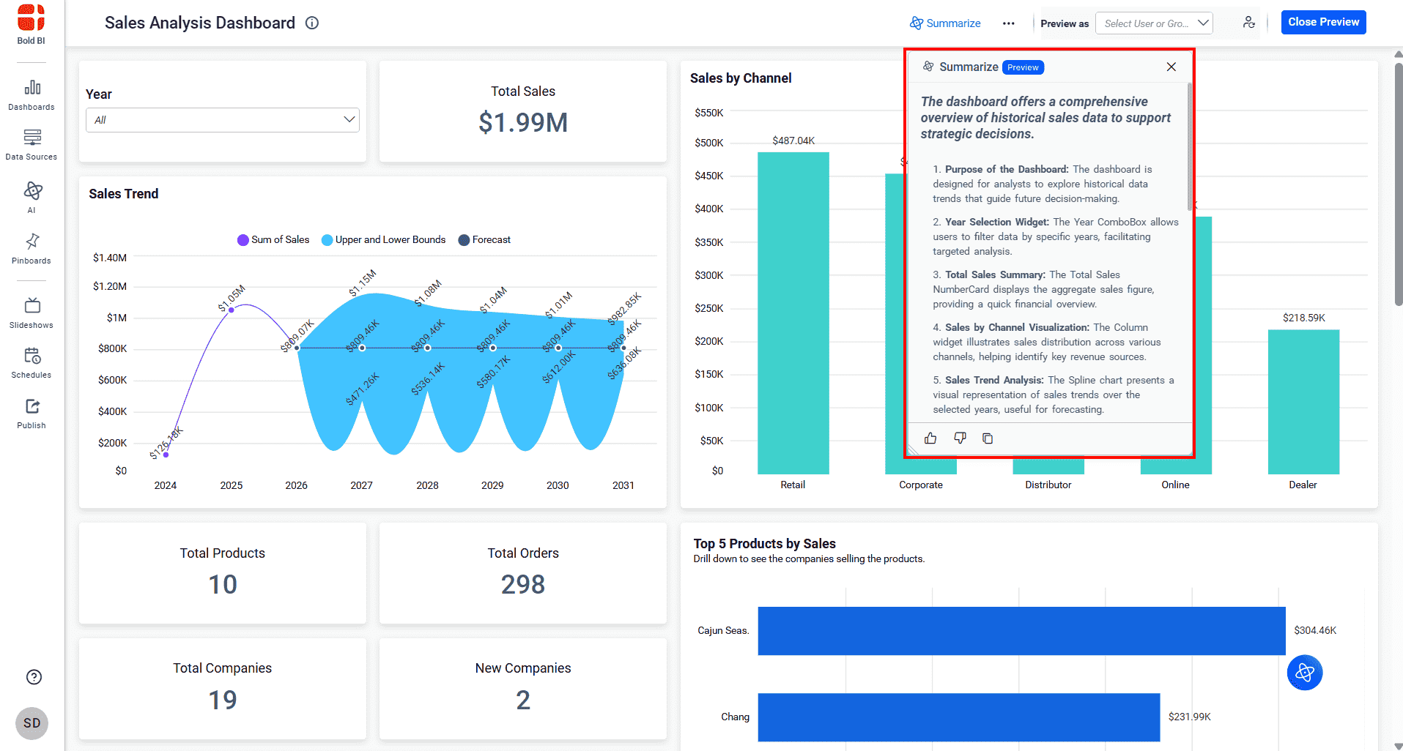Click the Total Orders value 298
The height and width of the screenshot is (751, 1403).
pyautogui.click(x=523, y=585)
